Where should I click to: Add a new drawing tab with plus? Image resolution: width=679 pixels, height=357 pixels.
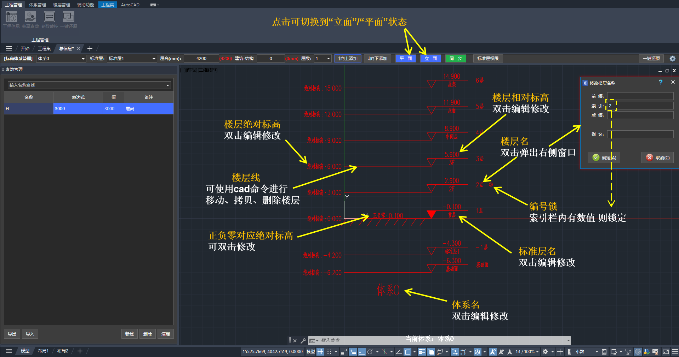point(90,48)
